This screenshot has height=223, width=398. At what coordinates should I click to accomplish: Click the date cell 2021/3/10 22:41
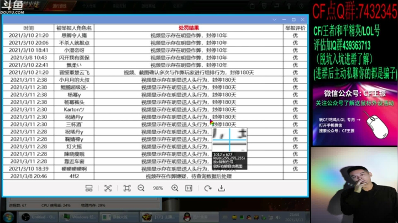(x=28, y=65)
